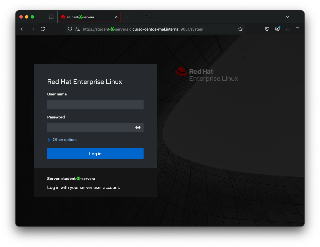This screenshot has width=320, height=247.
Task: Open the Firefox View tab icon
Action: click(51, 17)
